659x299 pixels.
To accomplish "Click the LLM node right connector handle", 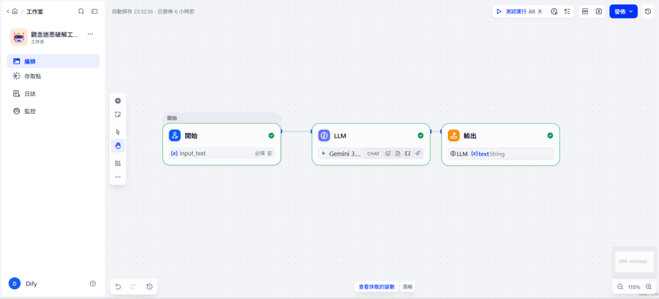I will click(431, 131).
